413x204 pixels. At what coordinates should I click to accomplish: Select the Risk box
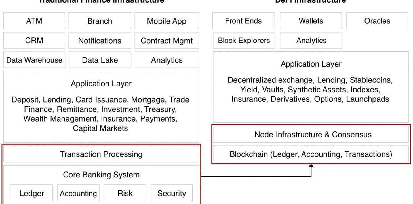point(125,193)
